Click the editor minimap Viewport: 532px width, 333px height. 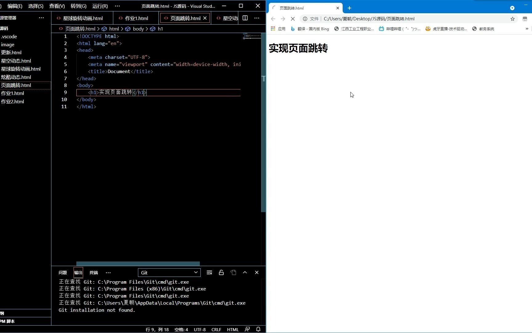(252, 36)
